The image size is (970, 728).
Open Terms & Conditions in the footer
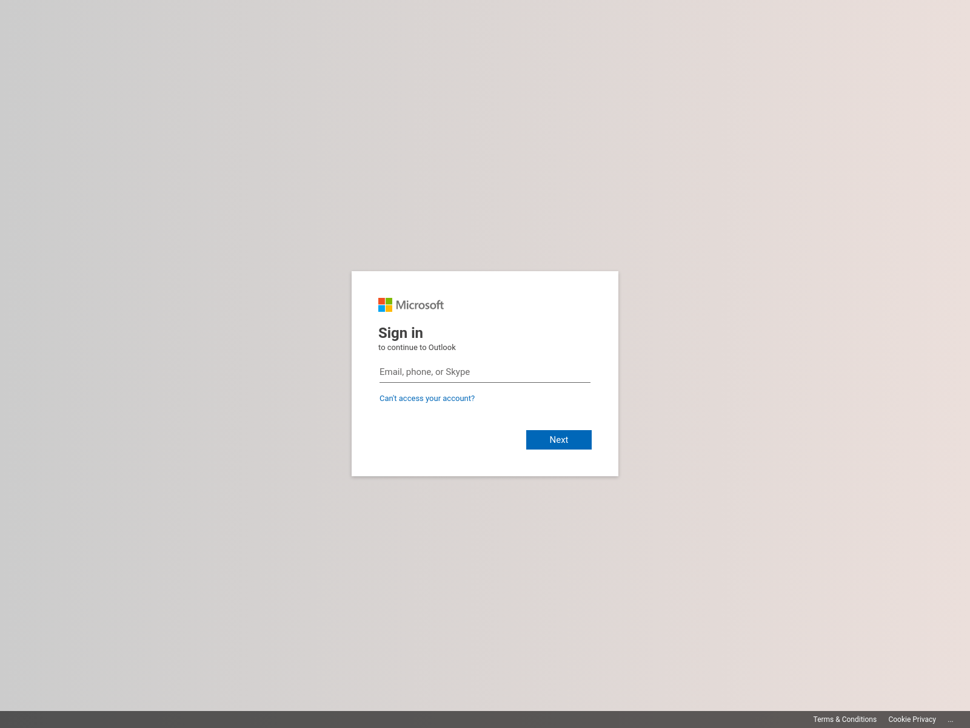click(x=845, y=720)
